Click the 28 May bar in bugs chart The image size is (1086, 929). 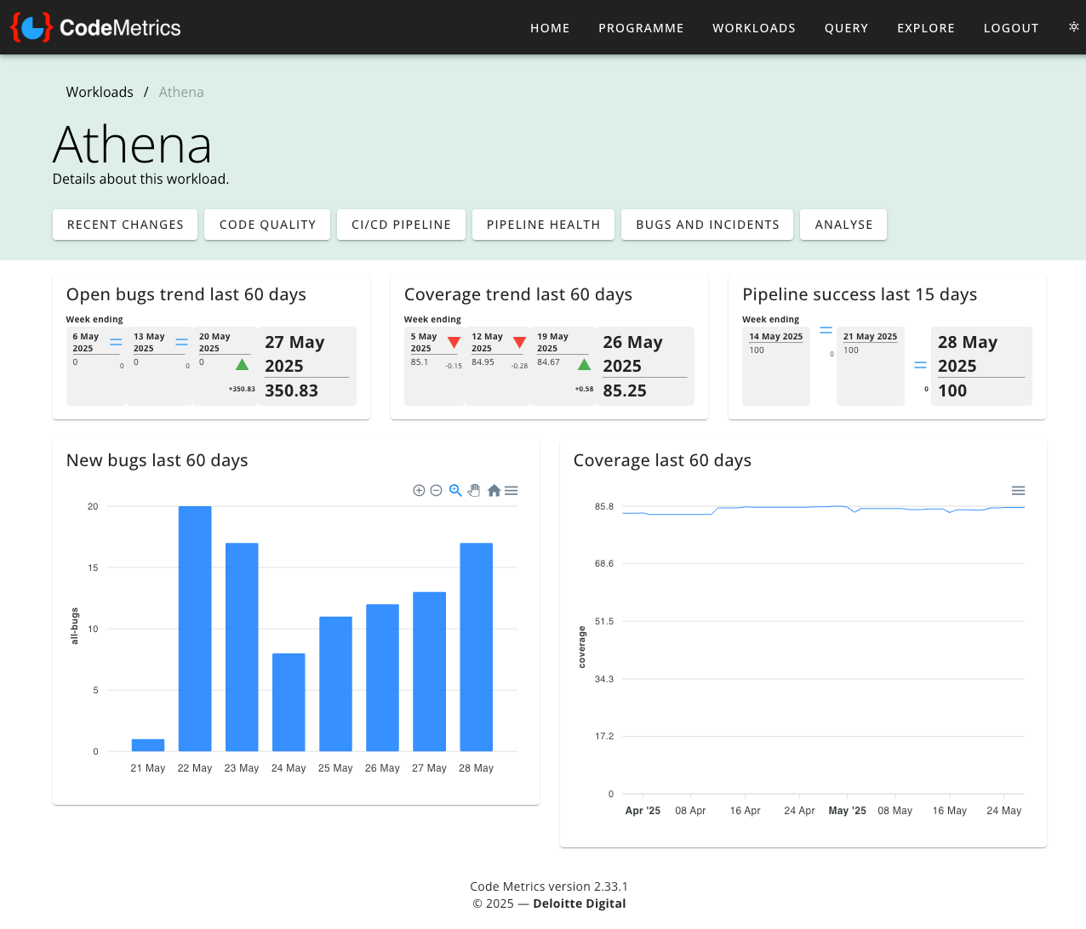[x=476, y=647]
